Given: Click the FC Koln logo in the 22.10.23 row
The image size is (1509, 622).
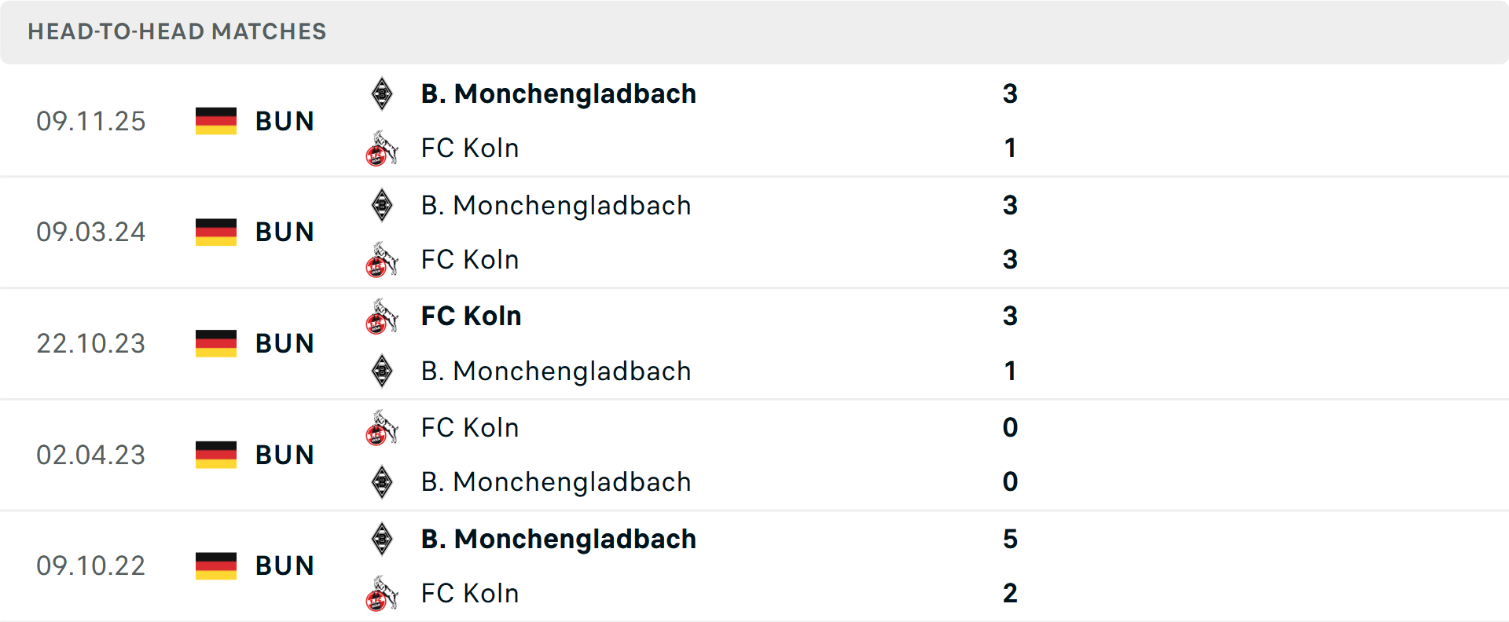Looking at the screenshot, I should tap(382, 316).
